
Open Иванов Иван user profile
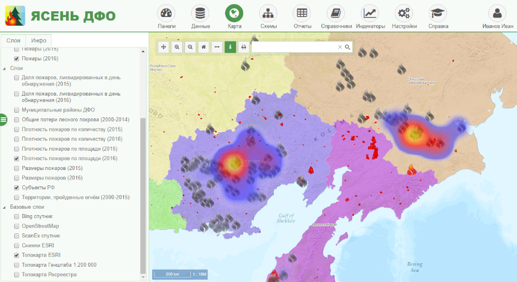(x=497, y=16)
